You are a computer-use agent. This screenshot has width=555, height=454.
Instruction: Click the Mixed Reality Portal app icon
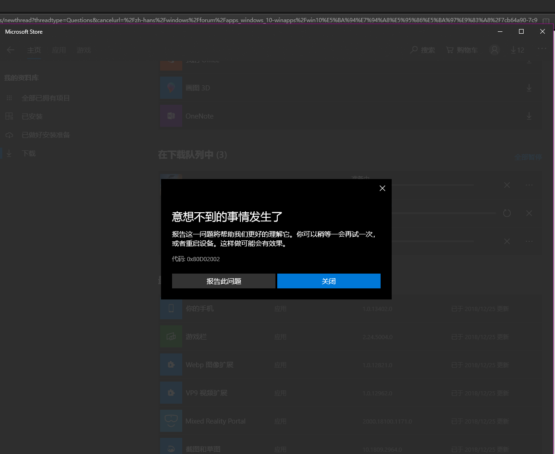171,421
